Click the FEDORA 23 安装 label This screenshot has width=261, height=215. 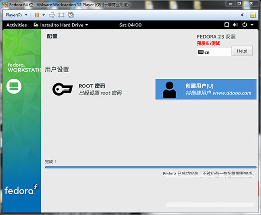point(216,37)
